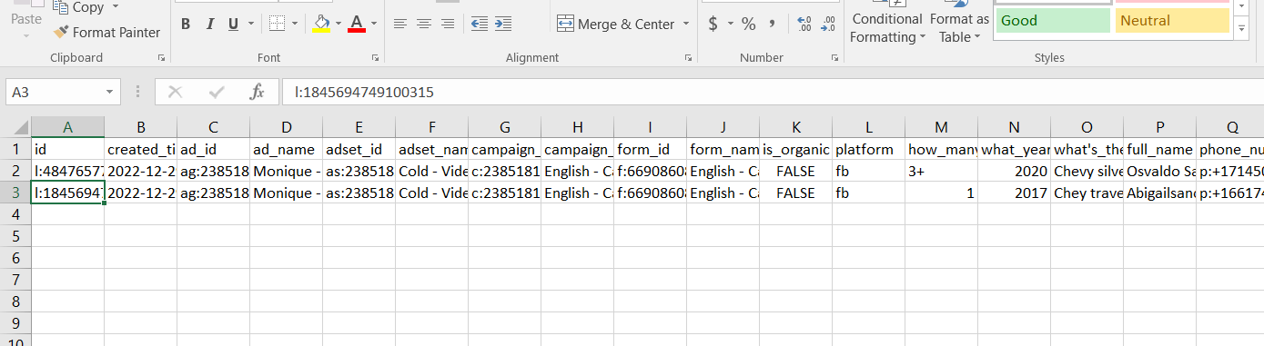Image resolution: width=1264 pixels, height=346 pixels.
Task: Click cell with value 2020
Action: click(x=1014, y=170)
